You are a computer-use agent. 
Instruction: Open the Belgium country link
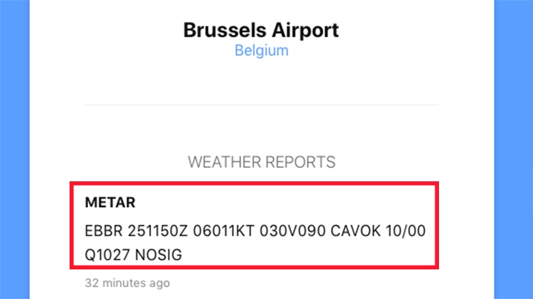(261, 51)
